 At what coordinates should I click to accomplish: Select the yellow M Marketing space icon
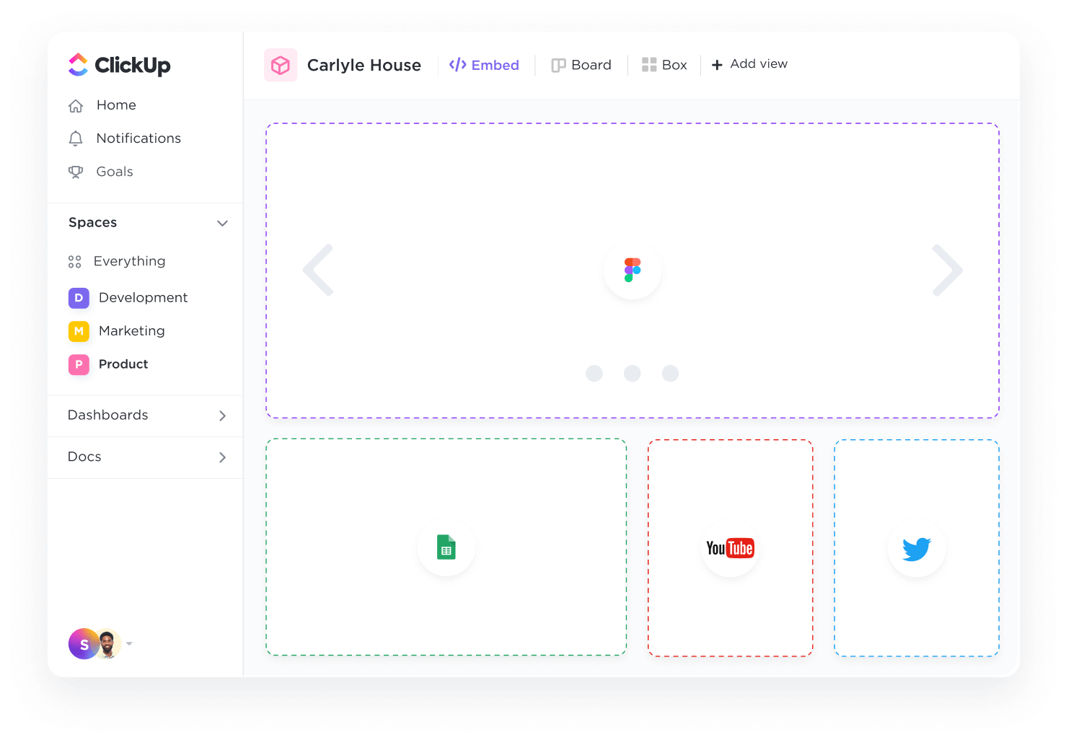tap(79, 331)
